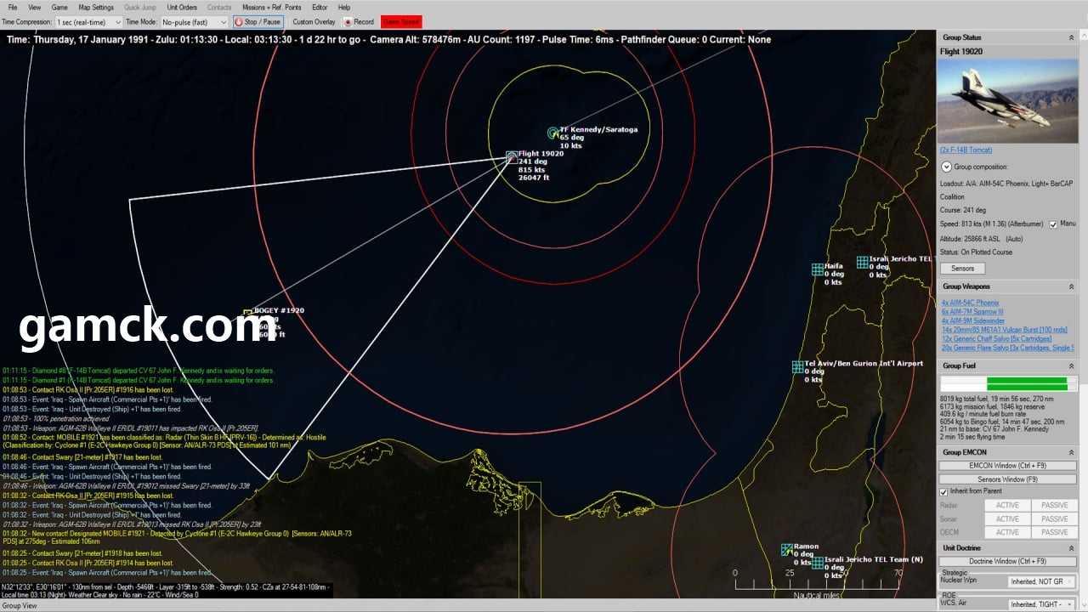Click the F-14 Tomcat photo thumbnail
The image size is (1088, 612).
1007,101
